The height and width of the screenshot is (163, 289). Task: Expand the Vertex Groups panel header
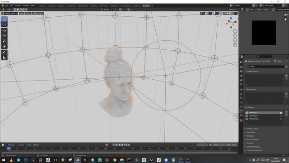tap(252, 72)
